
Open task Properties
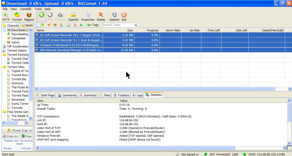[88, 17]
